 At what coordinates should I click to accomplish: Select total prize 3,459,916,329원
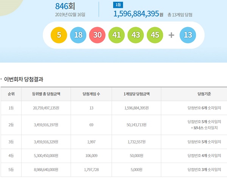click(x=46, y=142)
